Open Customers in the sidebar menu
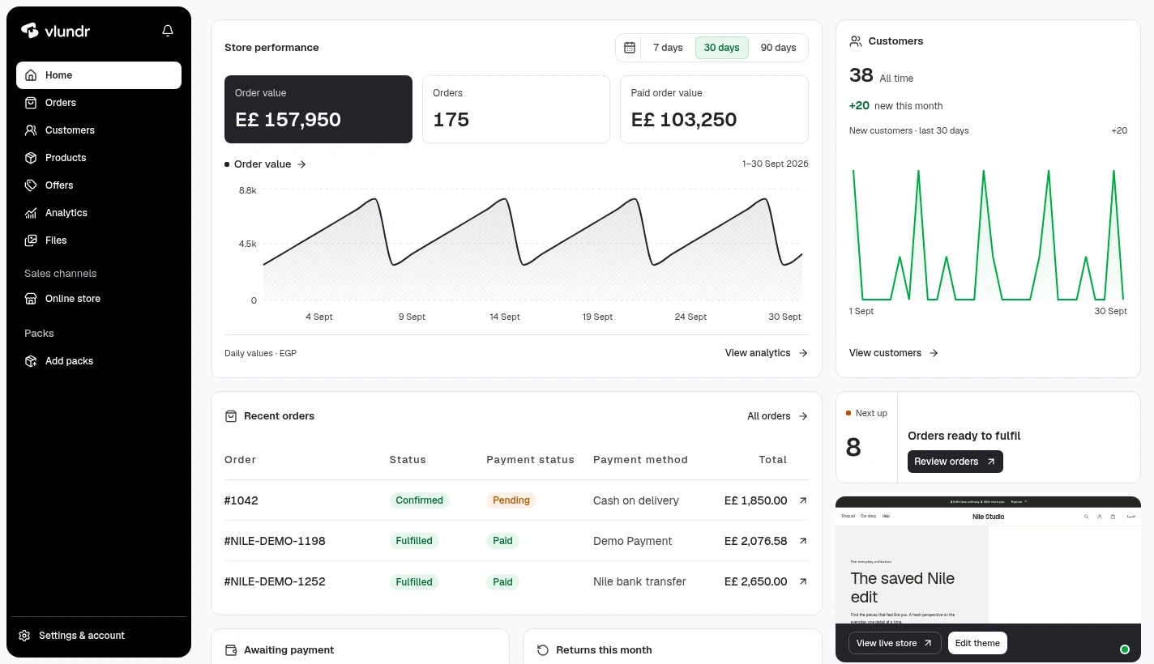Screen dimensions: 1154x664 coord(99,130)
